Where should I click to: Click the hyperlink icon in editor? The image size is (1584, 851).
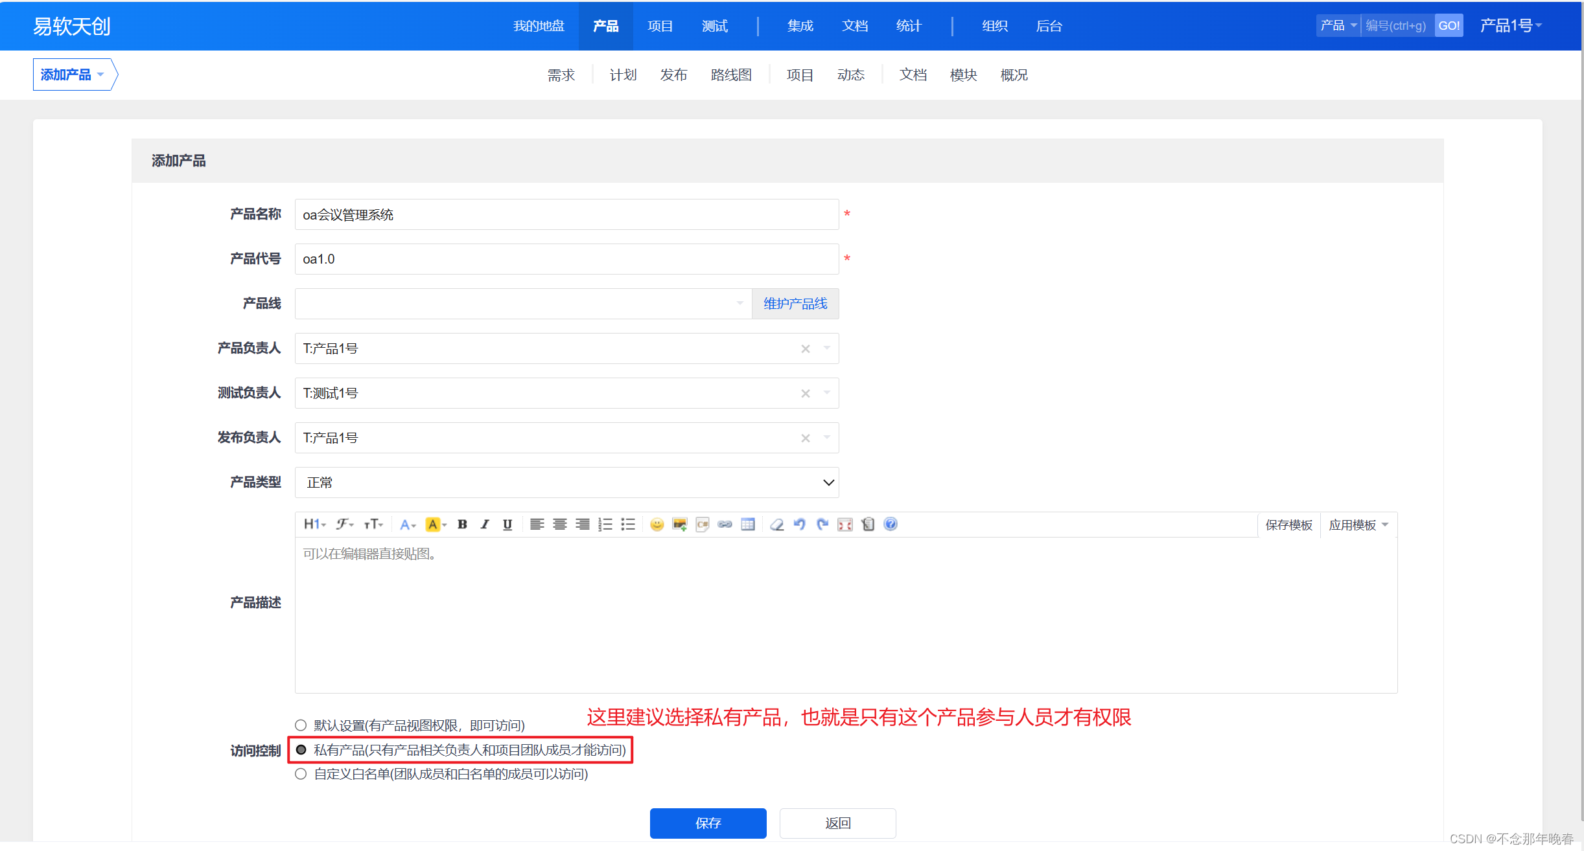pos(725,525)
